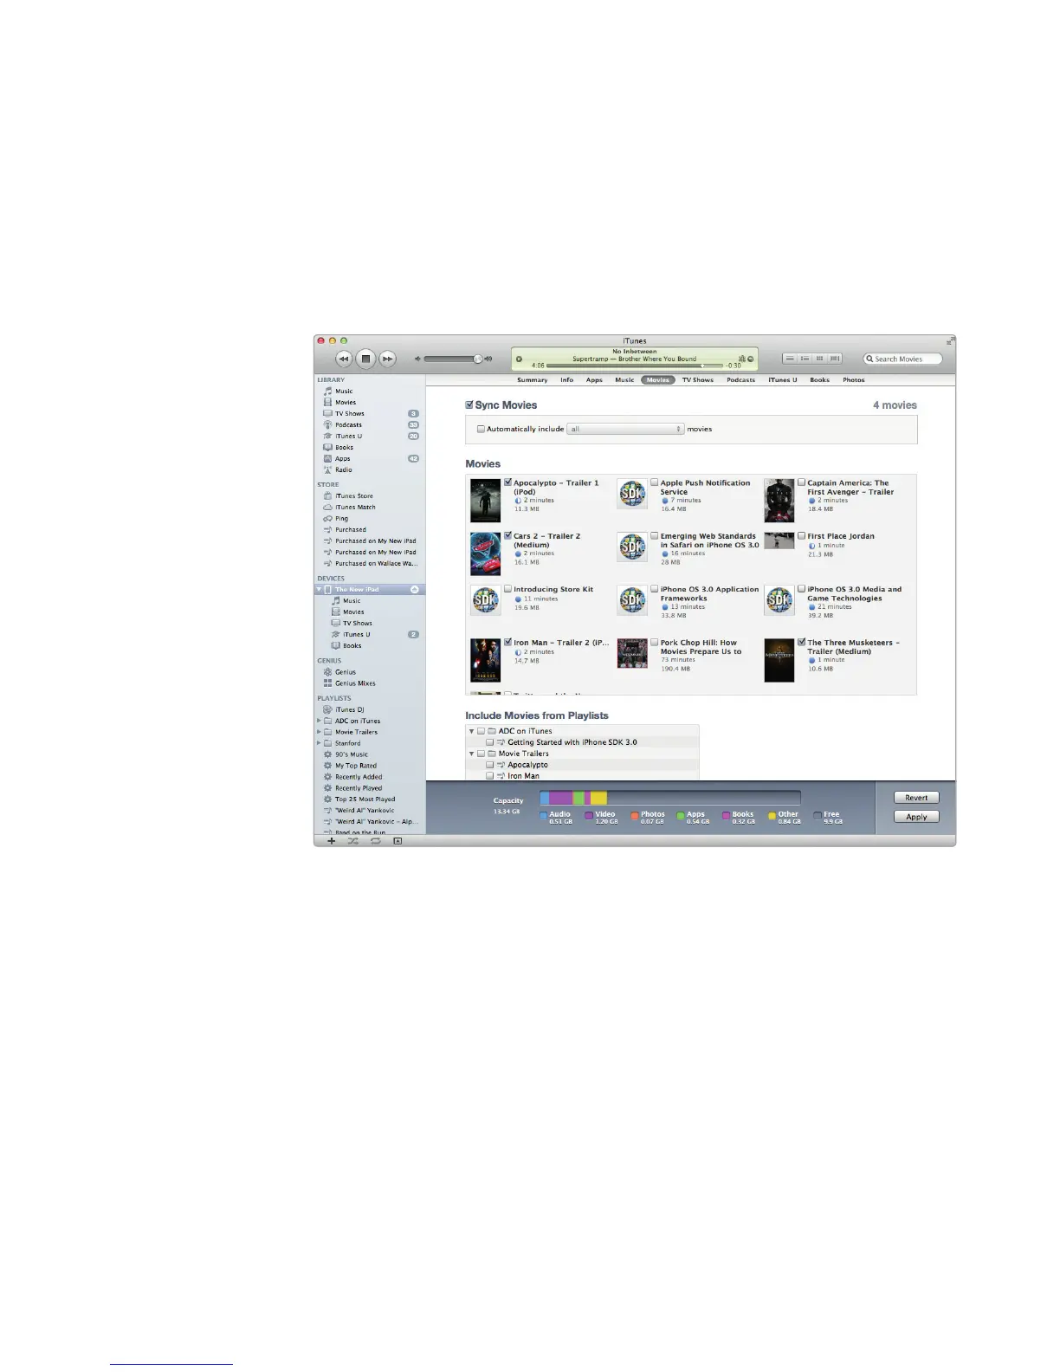The height and width of the screenshot is (1372, 1060).
Task: Click the Apply button
Action: (916, 817)
